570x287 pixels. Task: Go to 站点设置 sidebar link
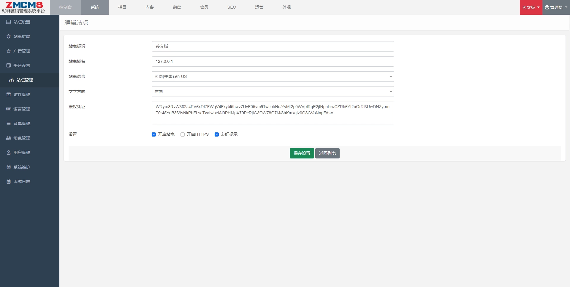click(x=30, y=22)
